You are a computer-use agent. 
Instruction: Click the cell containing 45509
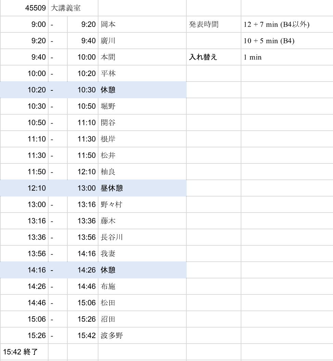coord(36,8)
